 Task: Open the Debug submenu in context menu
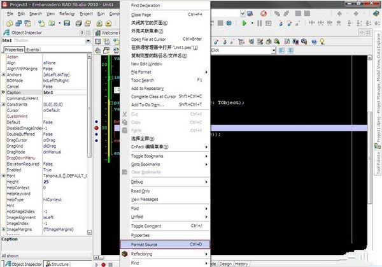coord(166,182)
